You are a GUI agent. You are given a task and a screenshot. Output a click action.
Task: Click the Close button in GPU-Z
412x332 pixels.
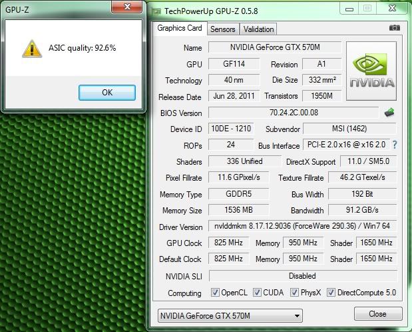pos(378,314)
